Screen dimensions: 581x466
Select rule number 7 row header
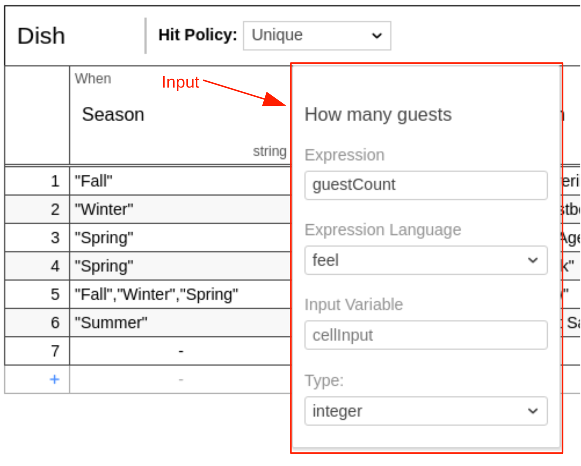click(55, 351)
